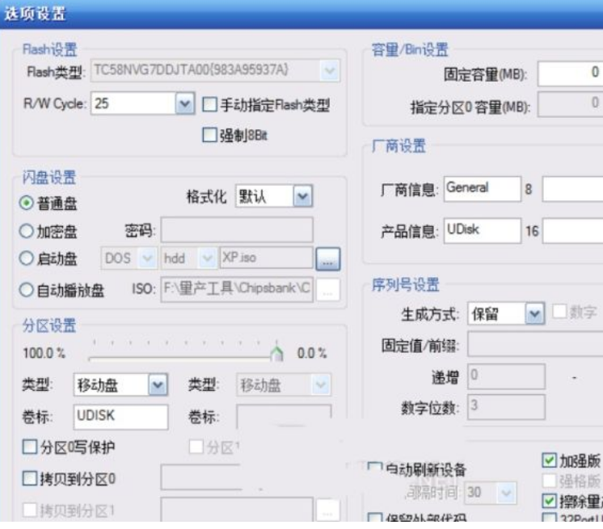Viewport: 603px width, 529px height.
Task: Expand the 格式化 dropdown
Action: (x=302, y=196)
